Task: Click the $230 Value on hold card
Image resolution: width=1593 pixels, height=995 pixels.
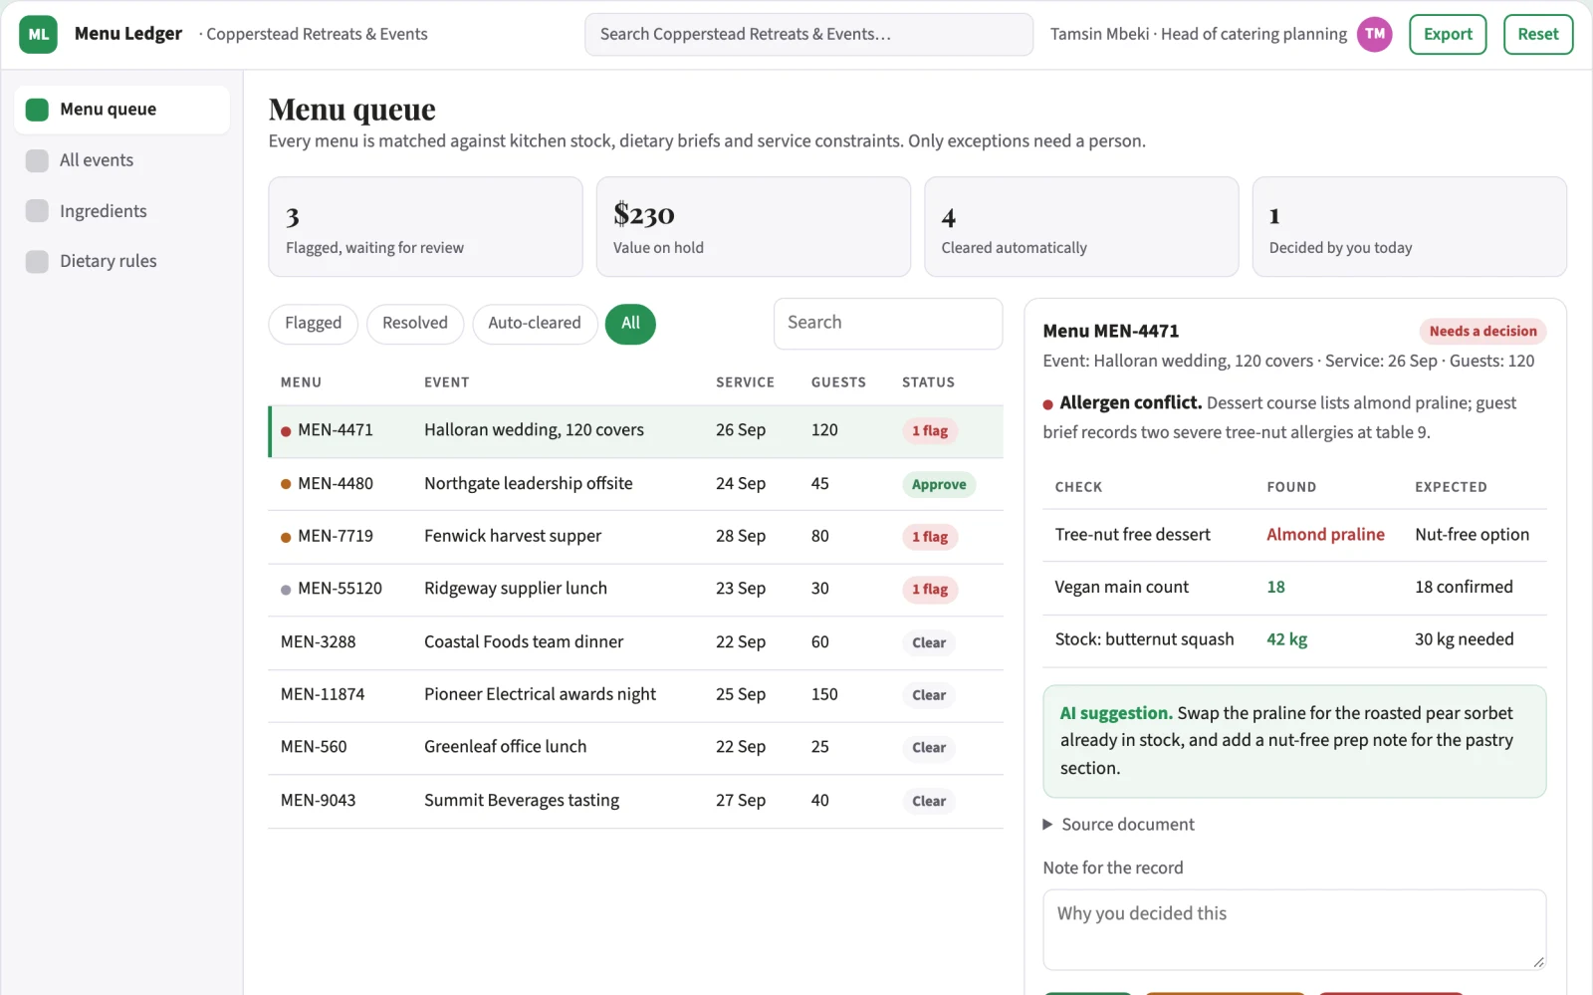Action: pos(753,227)
